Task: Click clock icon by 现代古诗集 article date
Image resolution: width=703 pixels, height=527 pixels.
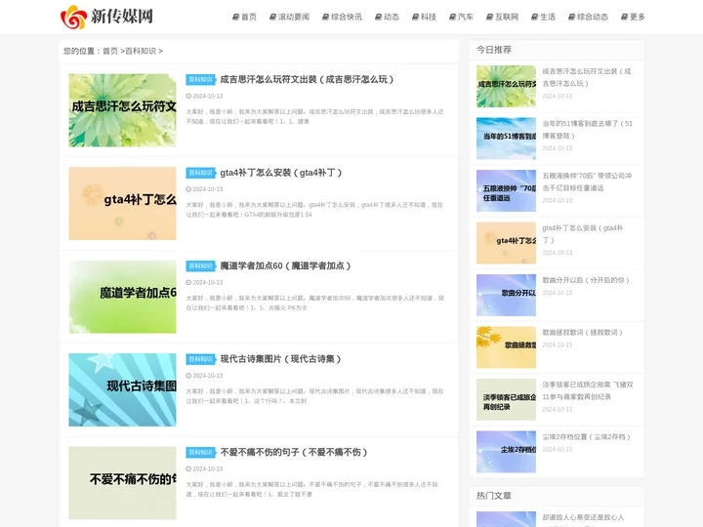Action: (188, 376)
